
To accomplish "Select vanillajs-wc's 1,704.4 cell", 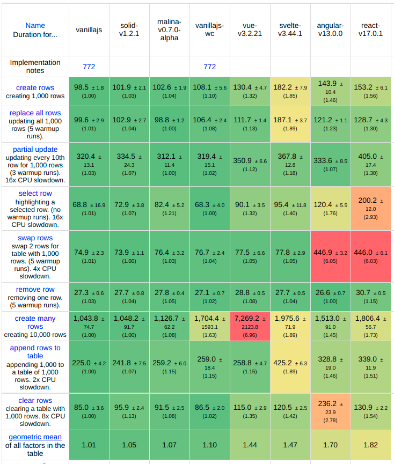I will tap(209, 326).
